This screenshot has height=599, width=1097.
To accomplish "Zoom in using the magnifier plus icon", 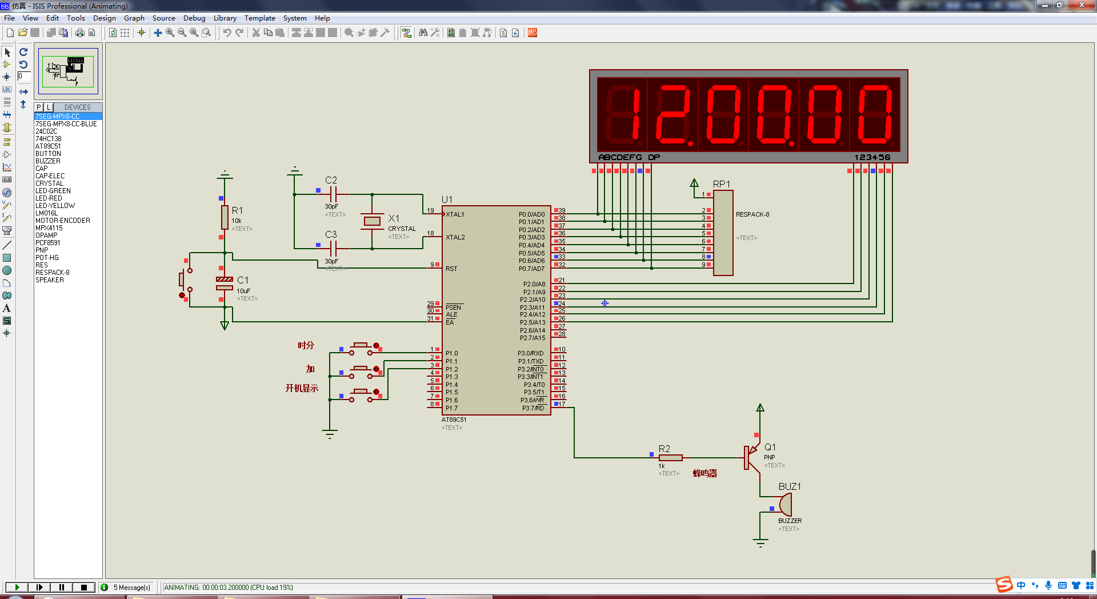I will coord(170,33).
